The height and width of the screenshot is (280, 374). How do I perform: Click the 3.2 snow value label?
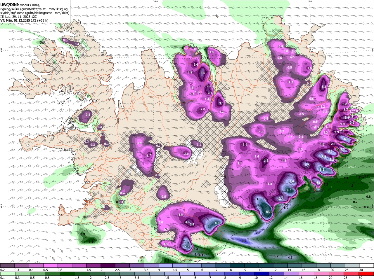click(209, 86)
